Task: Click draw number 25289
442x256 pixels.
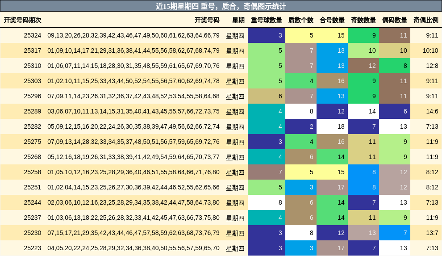Action: (x=33, y=111)
